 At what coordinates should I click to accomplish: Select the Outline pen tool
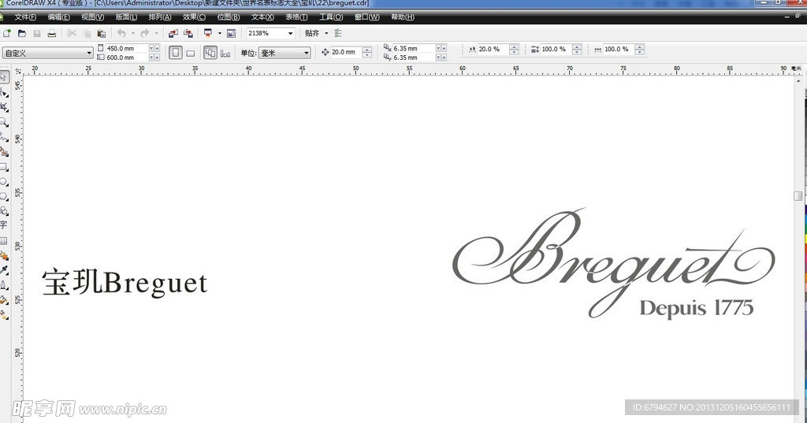click(4, 285)
